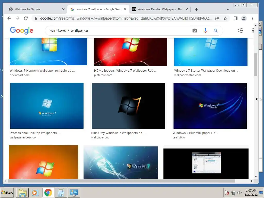The height and width of the screenshot is (198, 264).
Task: Open Chrome side panel
Action: pos(236,18)
